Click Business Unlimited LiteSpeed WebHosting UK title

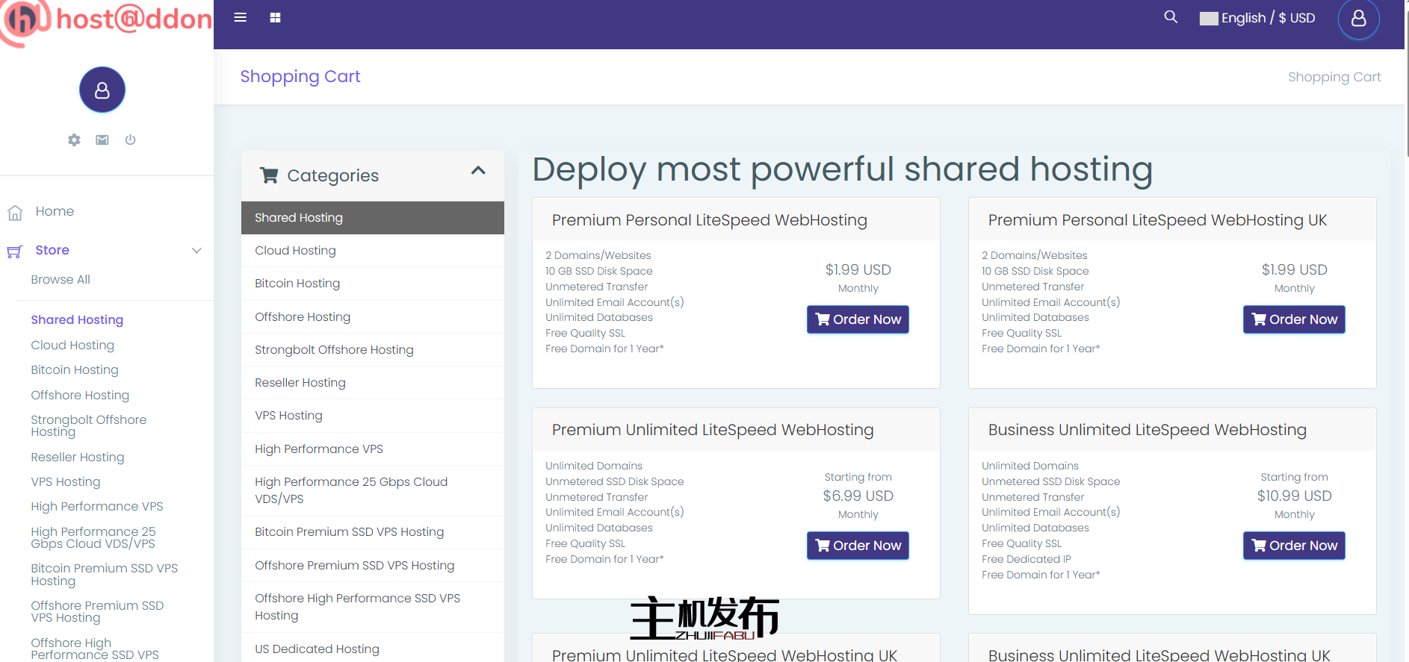1159,655
